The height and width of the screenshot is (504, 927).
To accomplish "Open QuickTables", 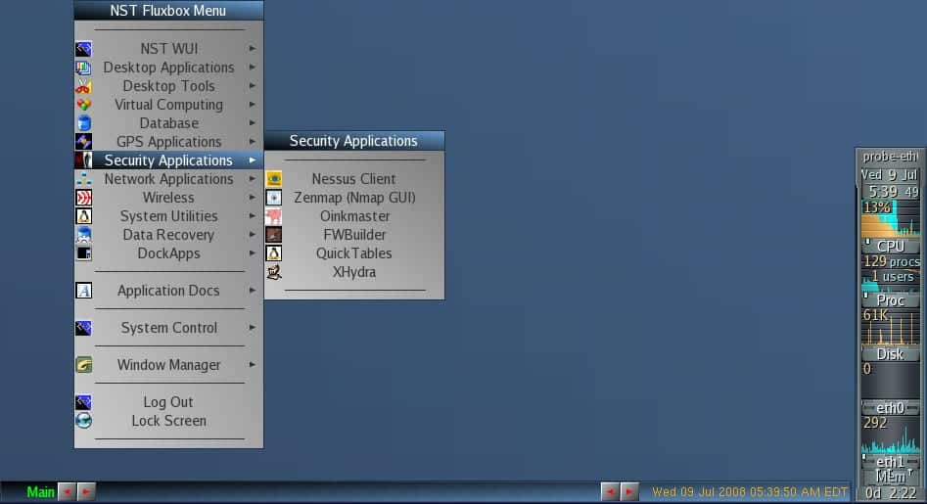I will (x=354, y=253).
